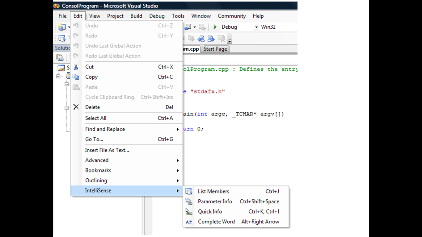Click the New Project toolbar icon
The image size is (422, 237).
[x=62, y=27]
